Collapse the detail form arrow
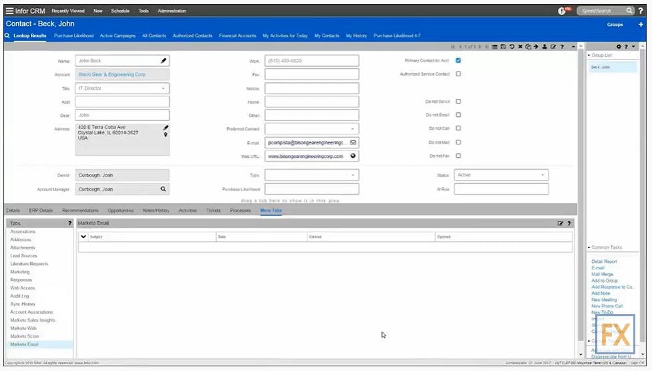The image size is (652, 371). (x=573, y=47)
